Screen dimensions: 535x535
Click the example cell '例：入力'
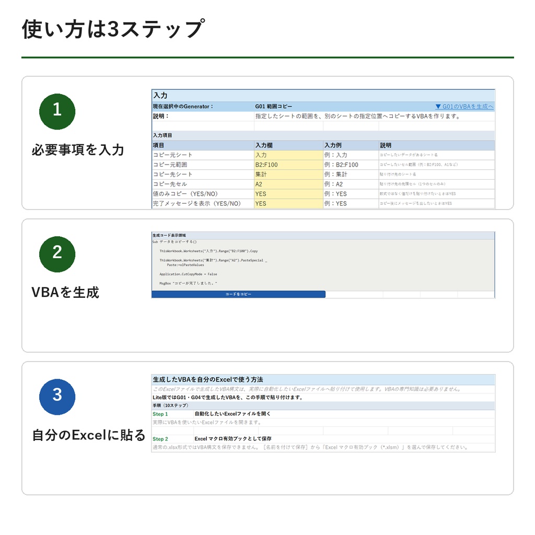[x=335, y=155]
